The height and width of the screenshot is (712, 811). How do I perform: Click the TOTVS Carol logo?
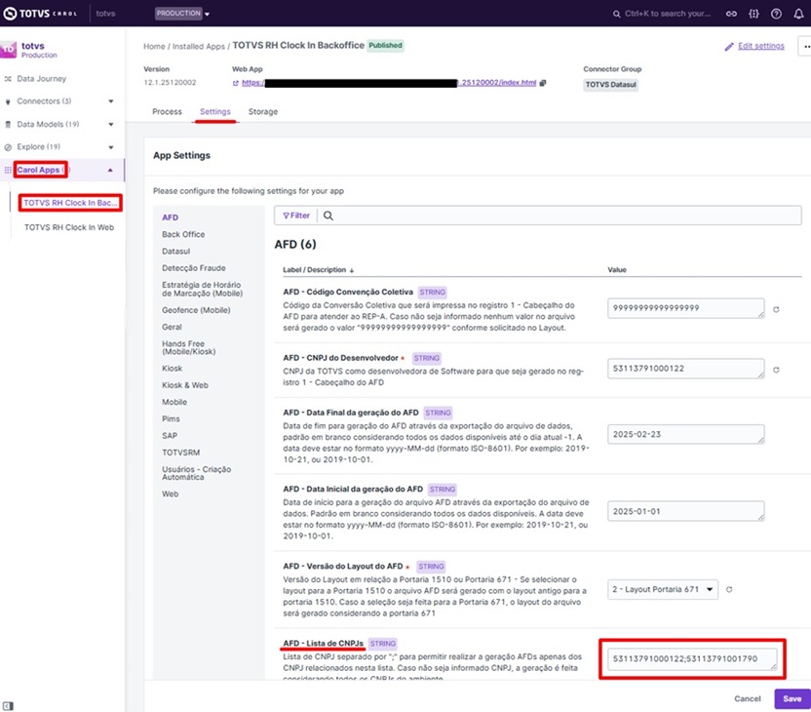coord(40,14)
